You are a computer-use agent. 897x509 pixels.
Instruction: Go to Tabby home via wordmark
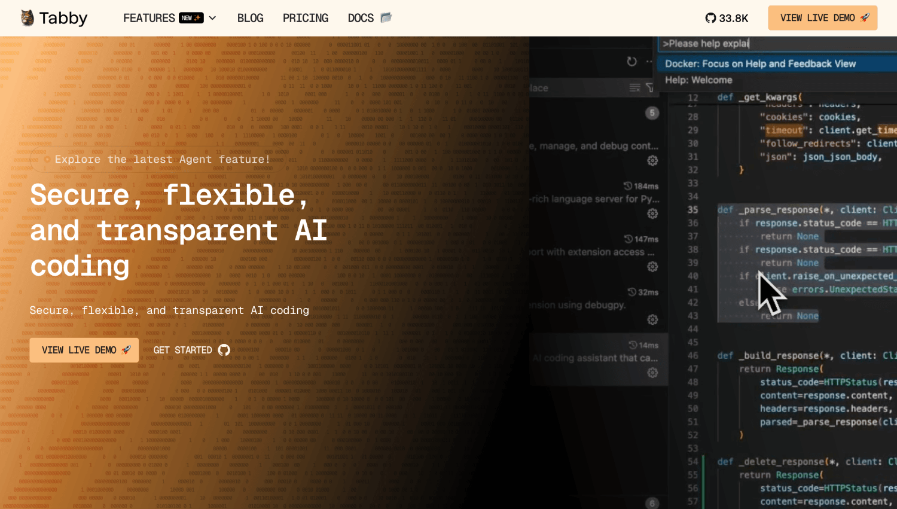point(63,18)
